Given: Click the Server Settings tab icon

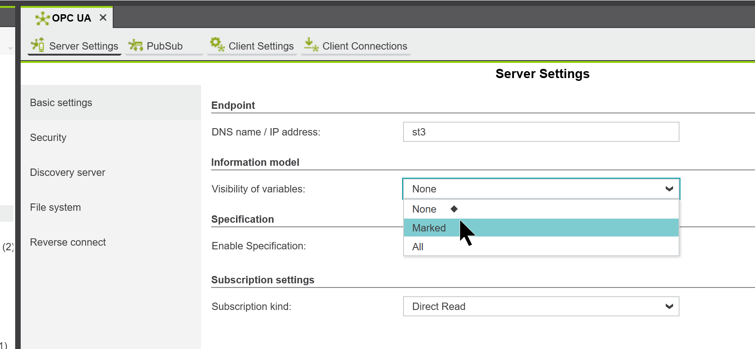Looking at the screenshot, I should pos(38,45).
